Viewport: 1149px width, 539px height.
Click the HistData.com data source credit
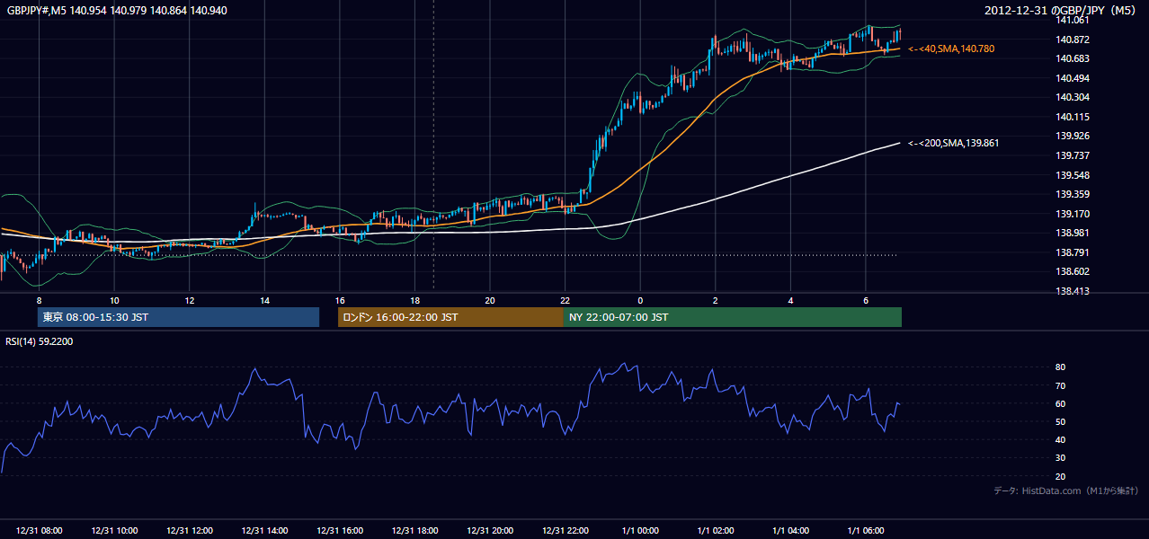1065,490
